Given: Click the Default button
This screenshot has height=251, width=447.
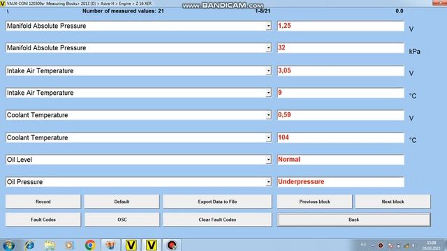Looking at the screenshot, I should coord(122,201).
